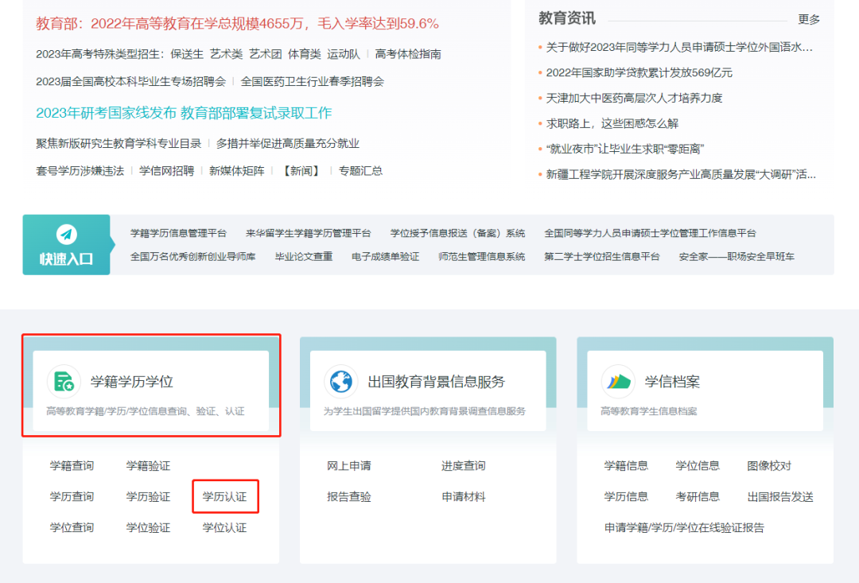
Task: Click the 学籍学历学位 card icon
Action: coord(64,383)
